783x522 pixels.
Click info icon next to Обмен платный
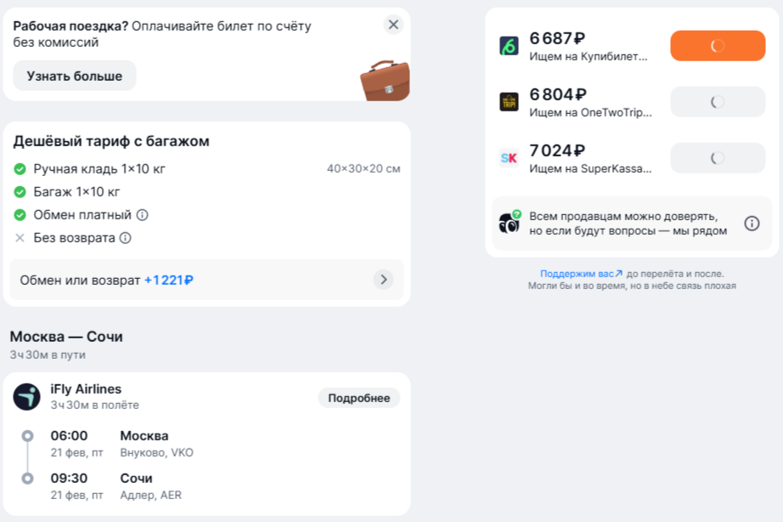pyautogui.click(x=143, y=215)
